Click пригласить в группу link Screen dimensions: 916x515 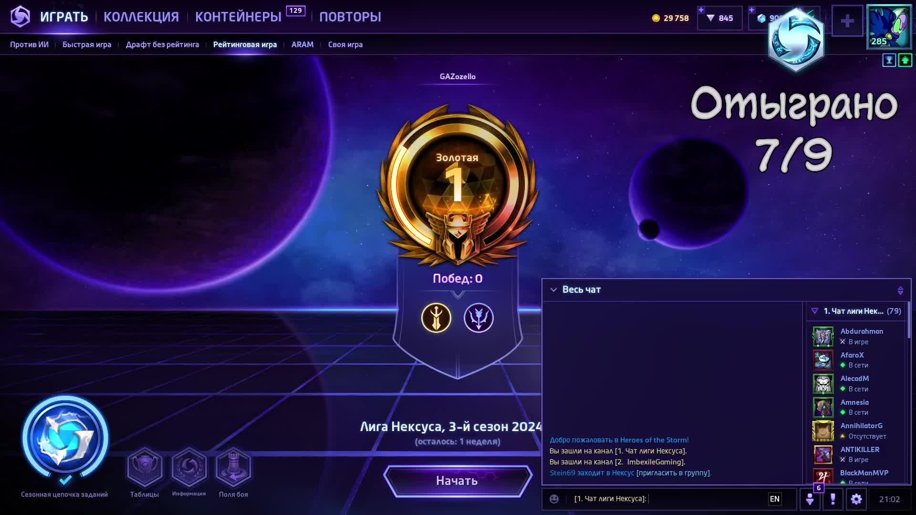click(674, 473)
